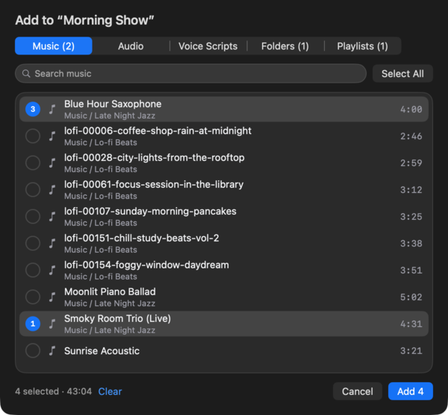Click the music note icon beside Moonlit Piano Ballad
Screen dimensions: 448x415
52,297
